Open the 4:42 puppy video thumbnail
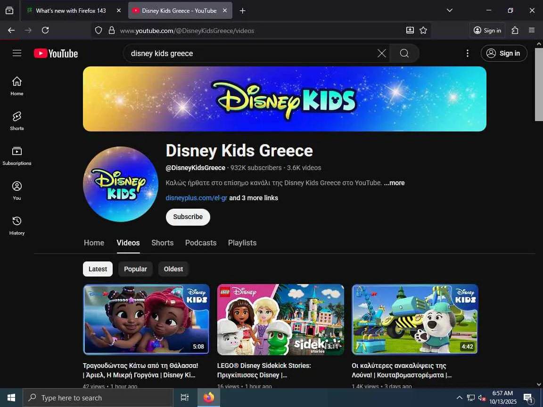543x407 pixels. [x=415, y=319]
